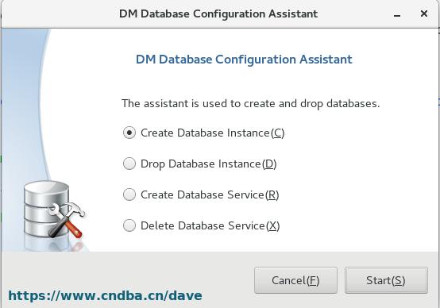
Task: Select the Create Database Instance radio button
Action: (129, 133)
